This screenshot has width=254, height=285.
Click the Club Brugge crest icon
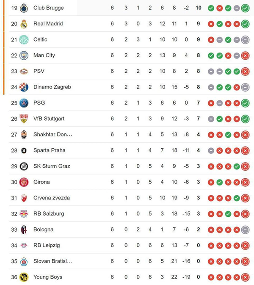click(x=24, y=8)
